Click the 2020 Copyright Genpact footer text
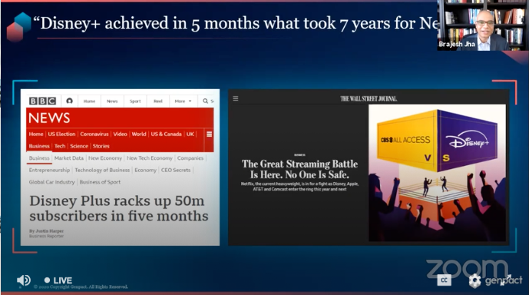The height and width of the screenshot is (295, 529). pos(81,287)
